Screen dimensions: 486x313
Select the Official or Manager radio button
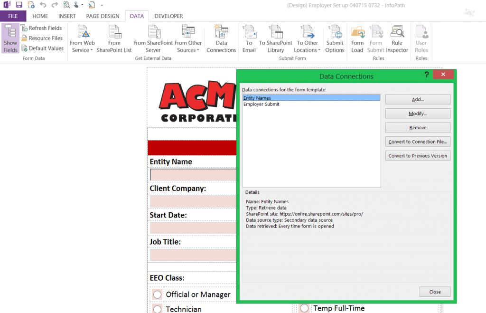point(157,294)
